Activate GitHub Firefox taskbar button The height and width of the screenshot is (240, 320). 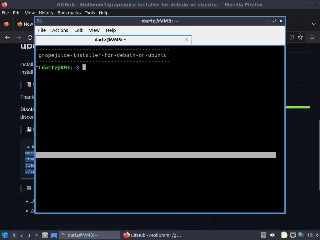[152, 235]
